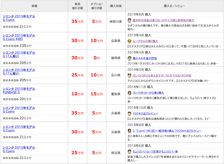Click the 2019年8月 購入 date
Viewport: 224px width, 164px height.
(x=139, y=15)
